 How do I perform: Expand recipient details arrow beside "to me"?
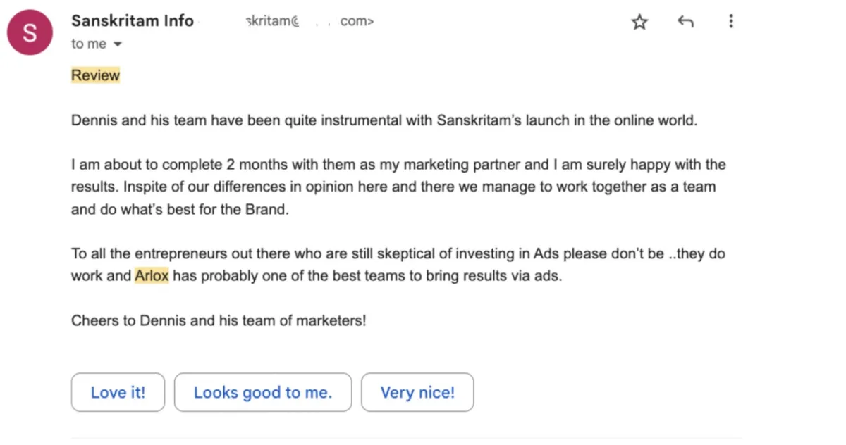pyautogui.click(x=118, y=44)
